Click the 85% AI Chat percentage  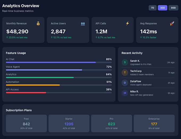[109, 59]
